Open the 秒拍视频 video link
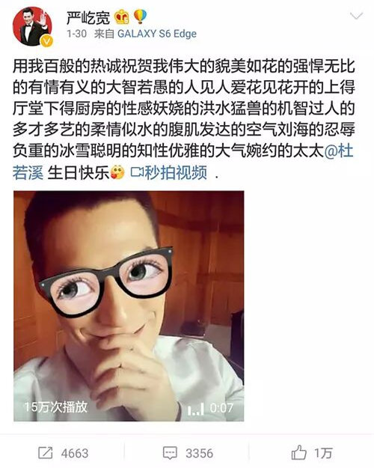 point(176,172)
